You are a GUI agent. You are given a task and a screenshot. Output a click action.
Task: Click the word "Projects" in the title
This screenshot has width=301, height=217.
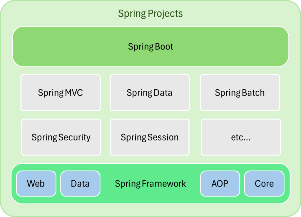tap(165, 13)
